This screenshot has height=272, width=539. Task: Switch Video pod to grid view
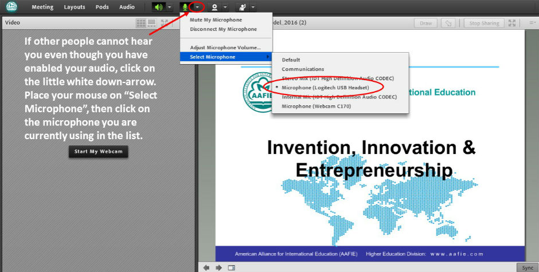click(x=141, y=23)
